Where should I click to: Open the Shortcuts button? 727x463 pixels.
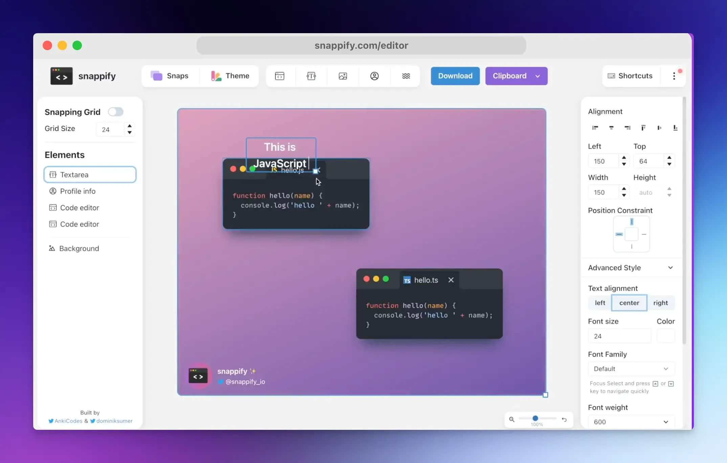coord(630,76)
